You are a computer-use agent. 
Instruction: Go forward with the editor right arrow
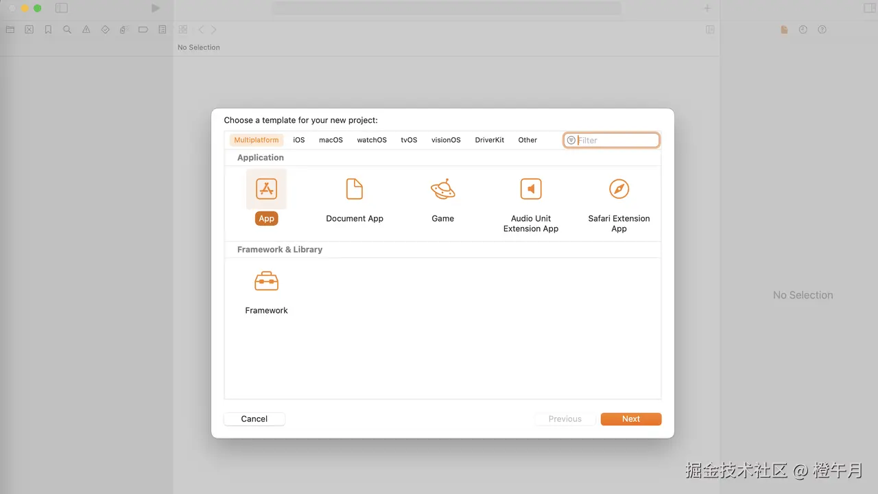click(x=214, y=30)
